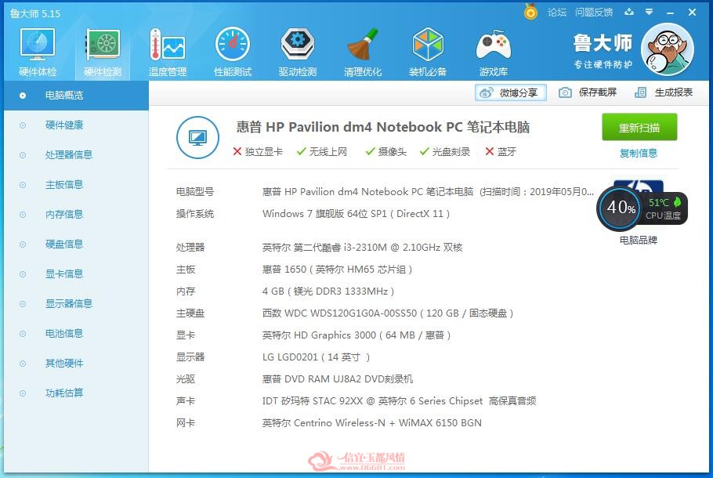The height and width of the screenshot is (478, 713).
Task: Click the 无线上网 status indicator
Action: pyautogui.click(x=321, y=152)
